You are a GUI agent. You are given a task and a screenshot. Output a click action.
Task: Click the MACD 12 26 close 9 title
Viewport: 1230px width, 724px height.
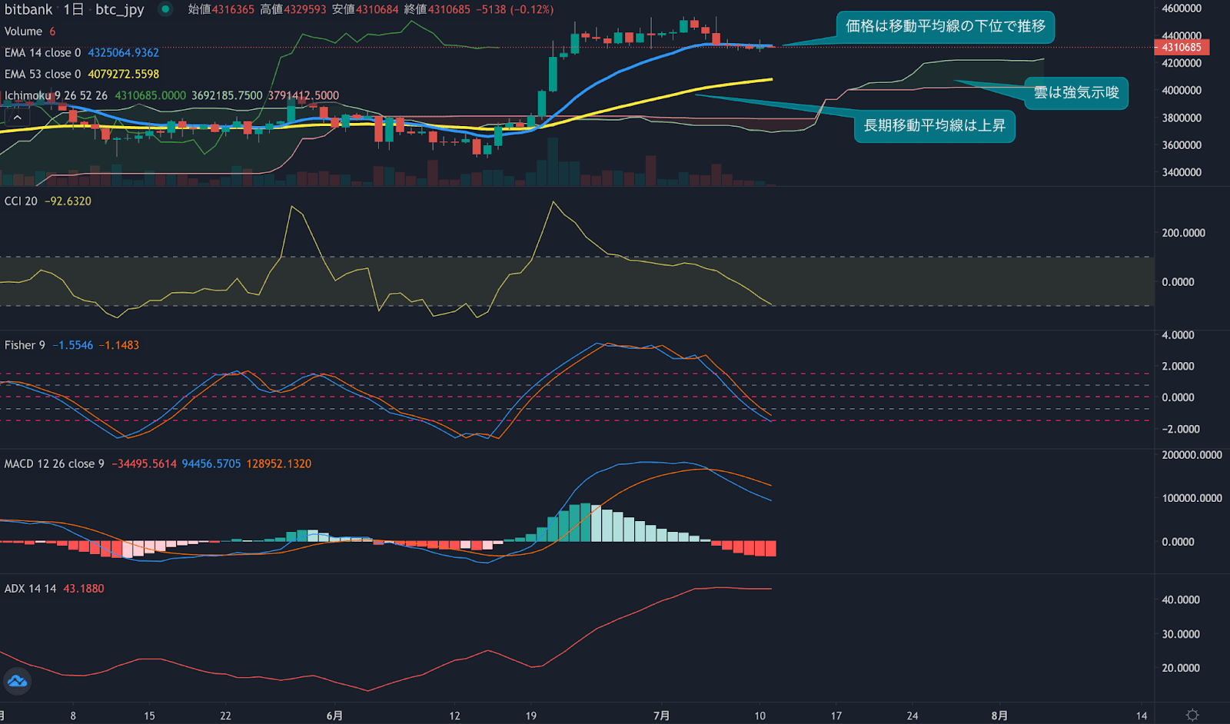point(54,464)
